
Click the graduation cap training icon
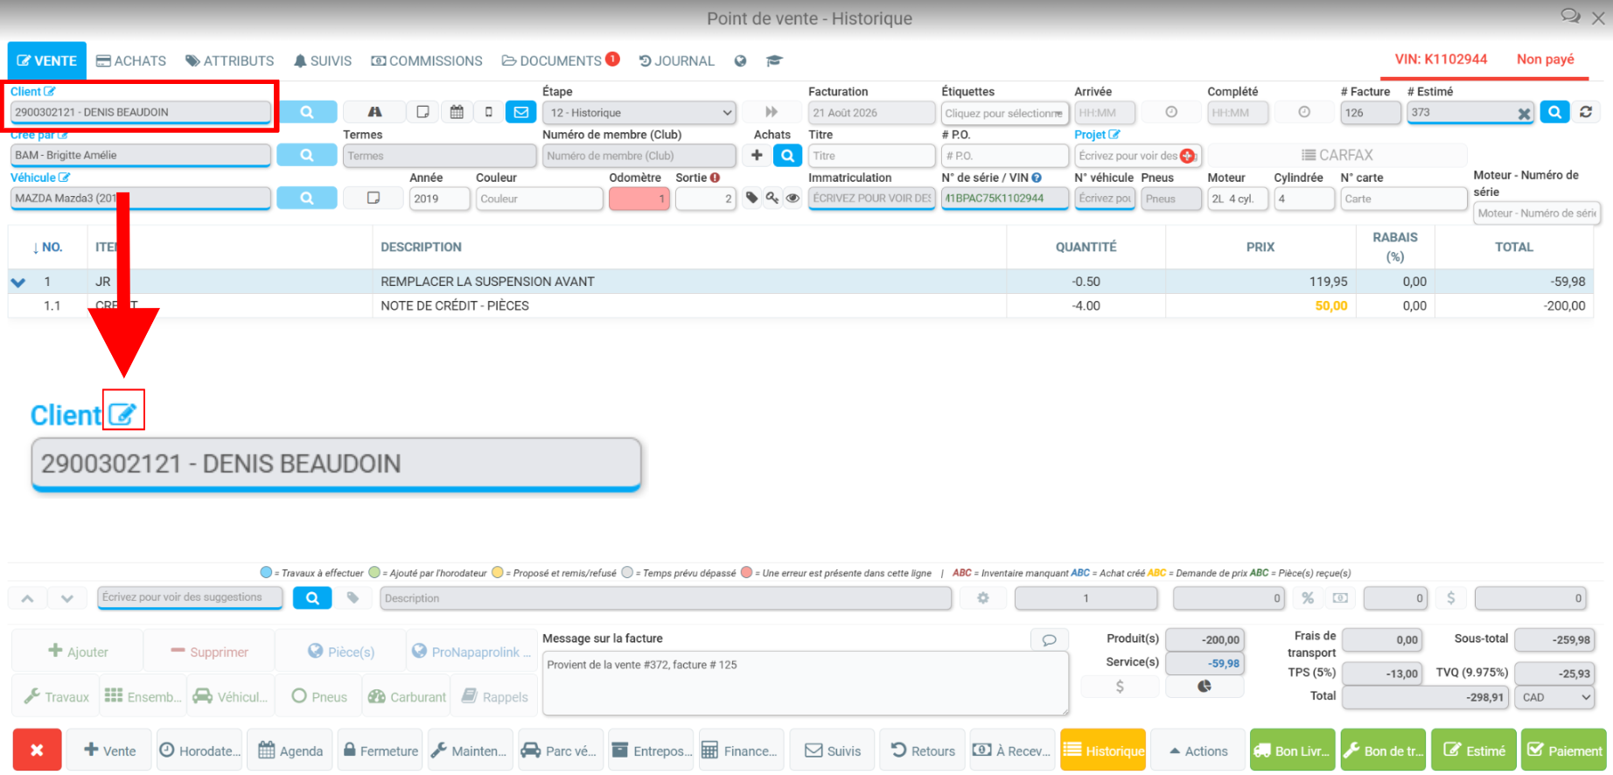coord(774,61)
